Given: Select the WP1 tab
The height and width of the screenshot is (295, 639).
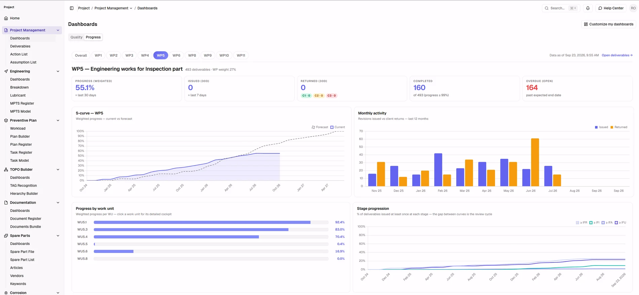Looking at the screenshot, I should (x=98, y=56).
